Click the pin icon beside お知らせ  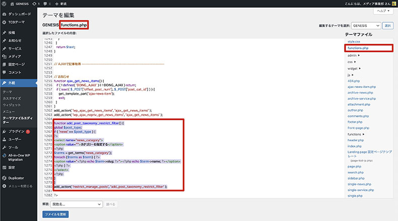4,41
